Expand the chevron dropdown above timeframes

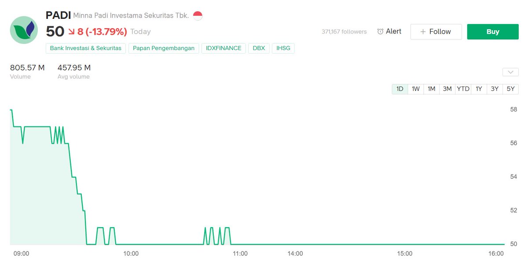click(510, 72)
